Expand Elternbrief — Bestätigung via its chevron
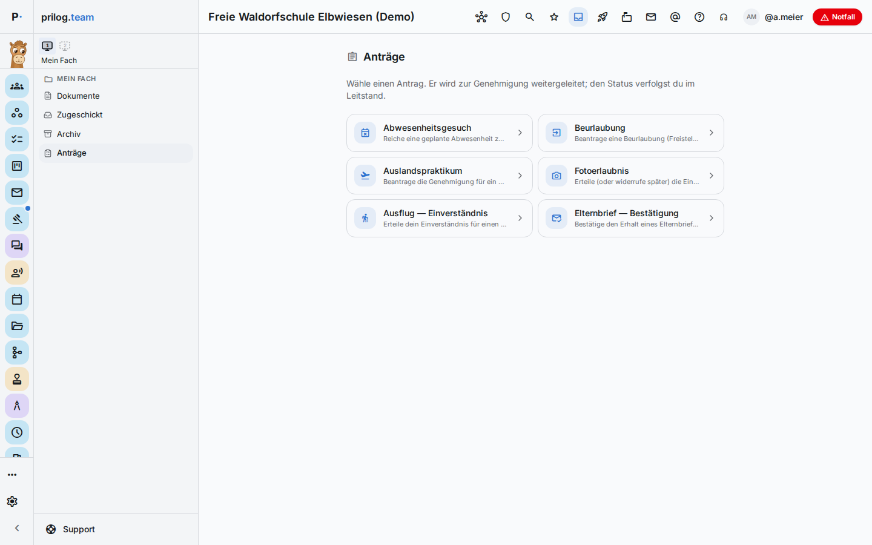This screenshot has height=545, width=872. (x=712, y=218)
